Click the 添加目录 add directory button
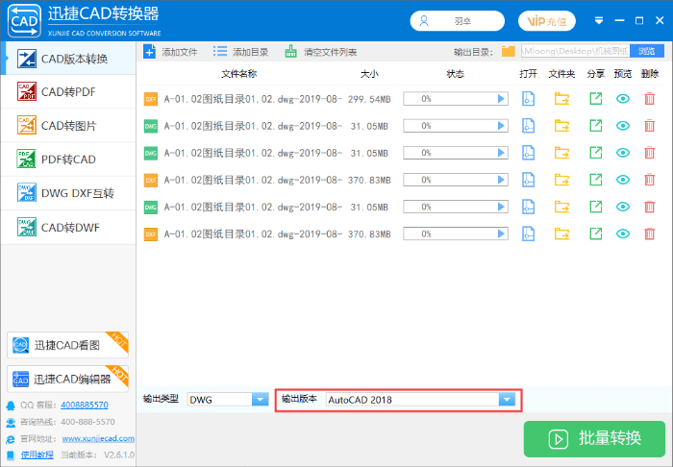The height and width of the screenshot is (467, 673). tap(240, 52)
